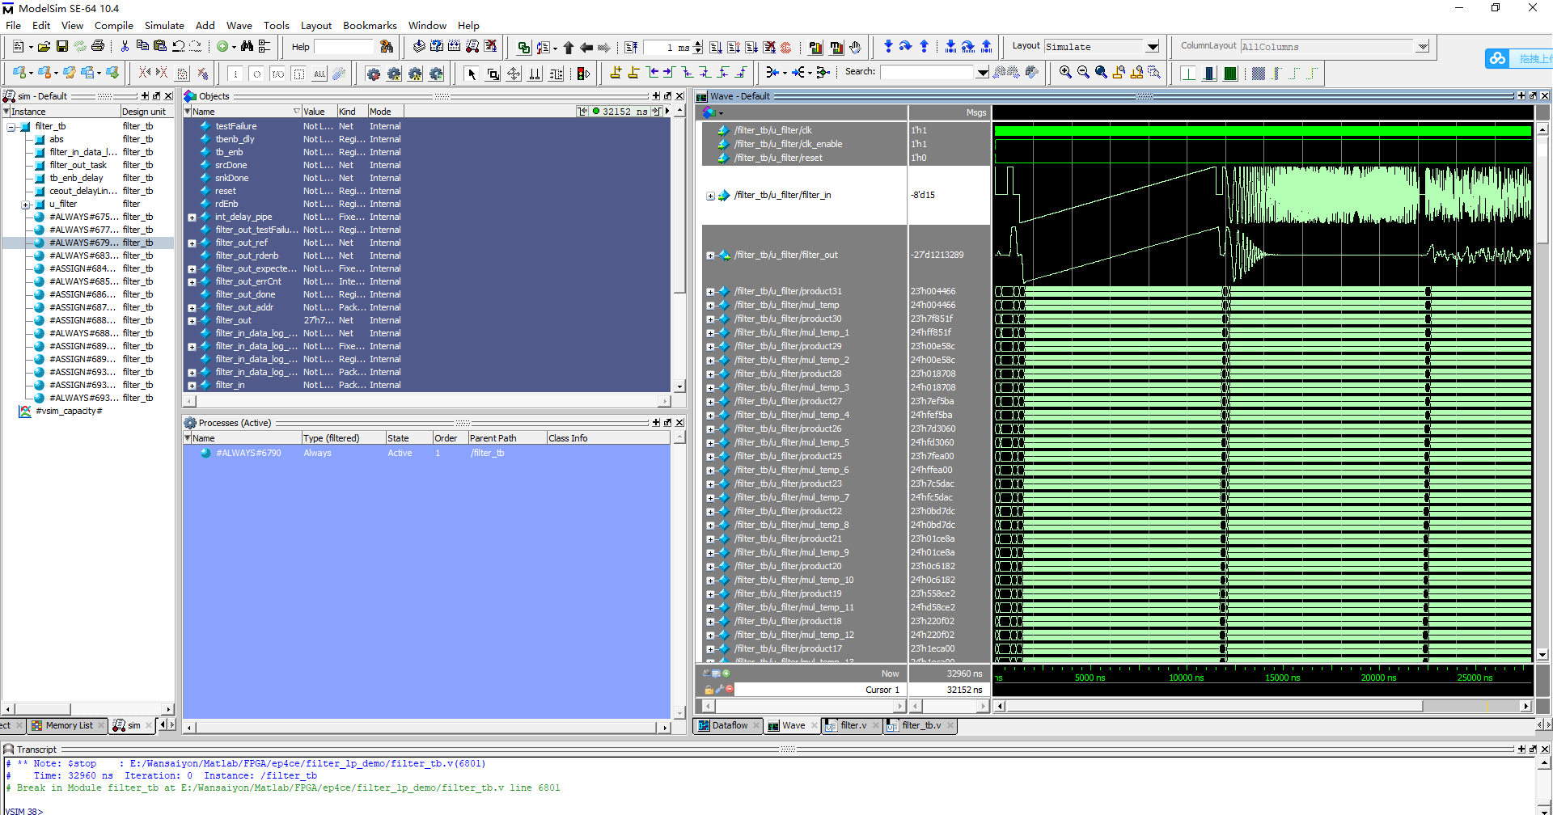
Task: Click the Zoom In magnifier icon
Action: click(x=1065, y=73)
